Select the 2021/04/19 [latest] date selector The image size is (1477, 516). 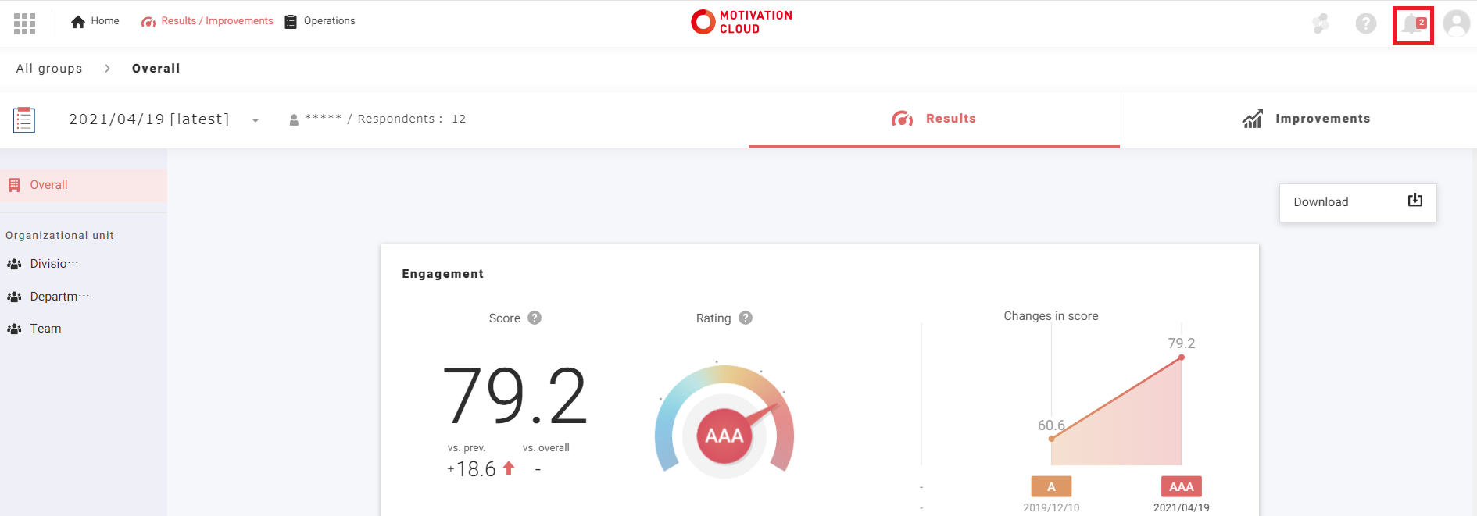(x=149, y=119)
